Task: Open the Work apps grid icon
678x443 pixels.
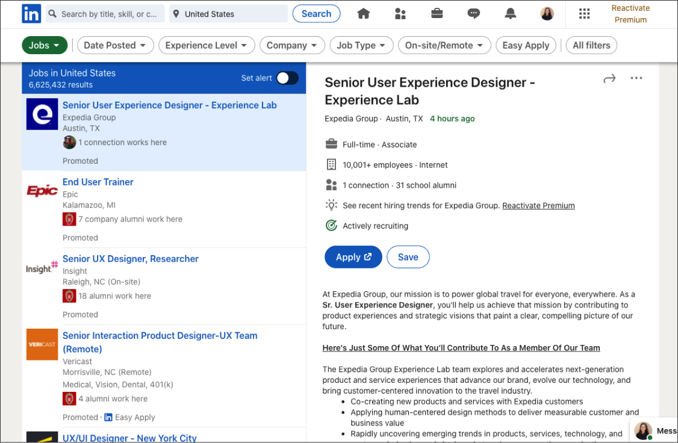Action: (583, 14)
